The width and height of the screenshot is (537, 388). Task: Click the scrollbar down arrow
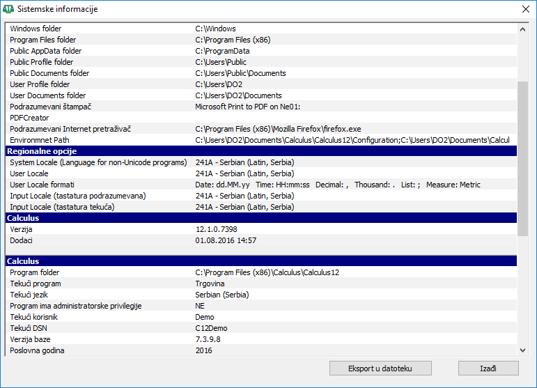coord(523,350)
